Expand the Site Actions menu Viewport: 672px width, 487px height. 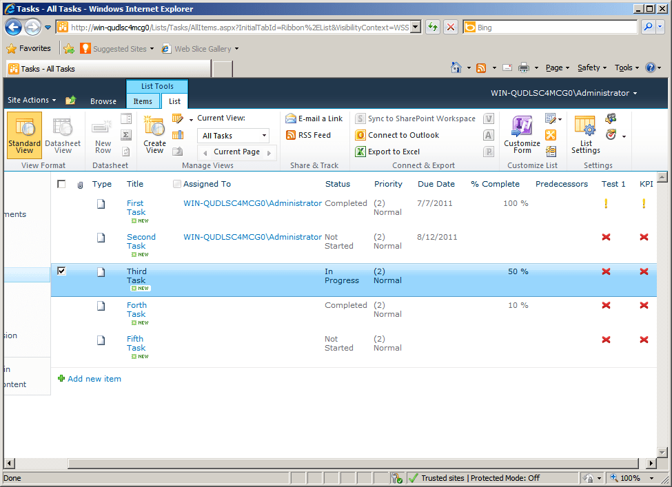32,100
